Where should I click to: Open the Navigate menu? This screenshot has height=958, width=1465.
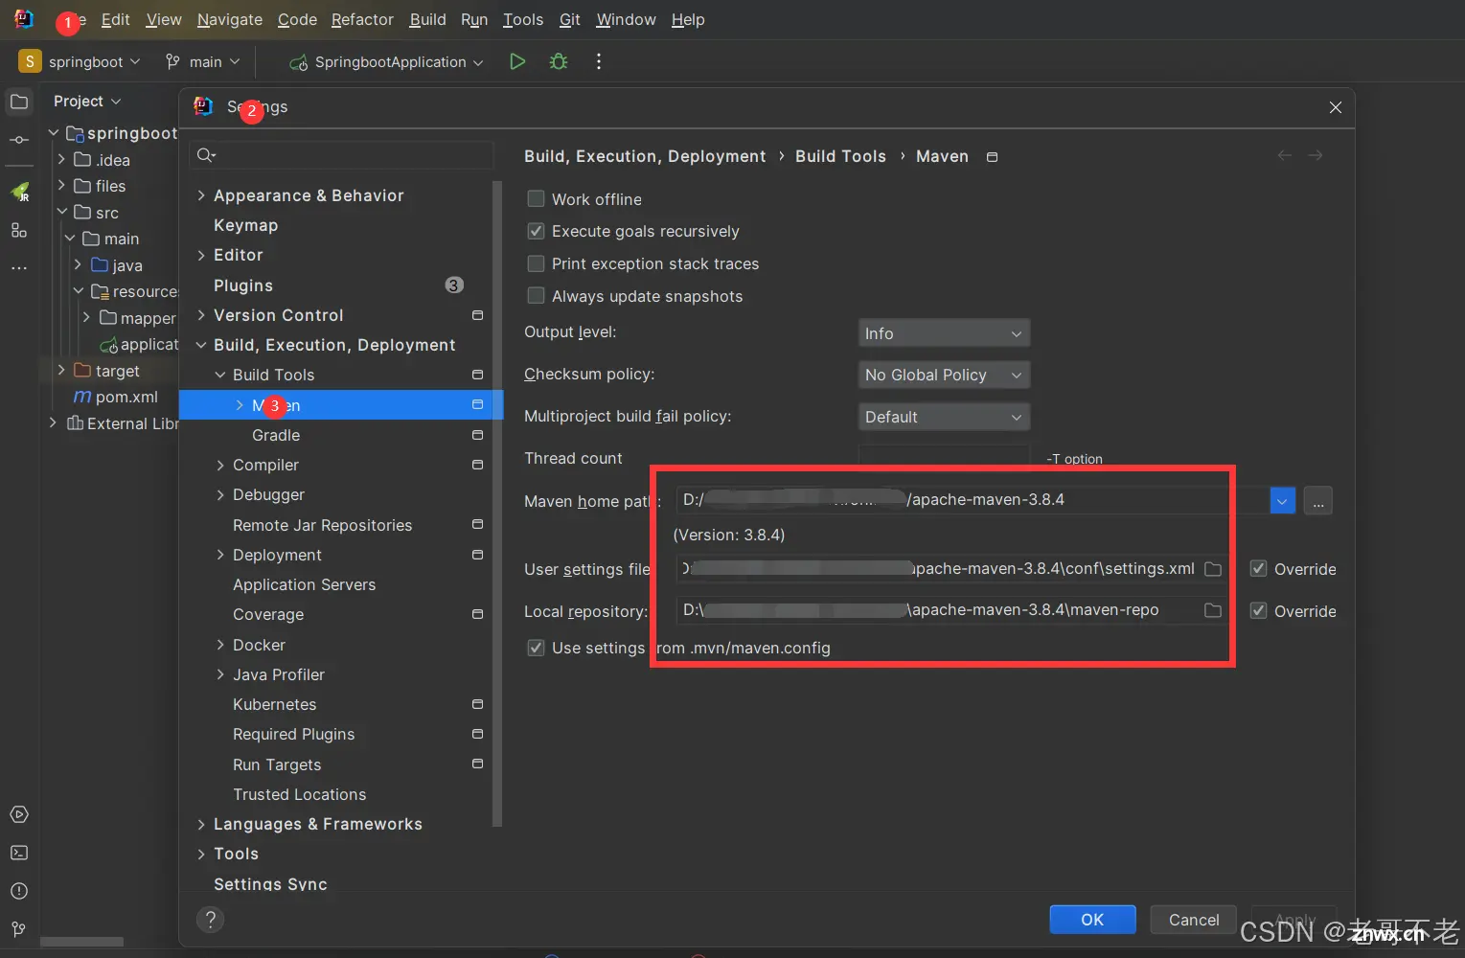pos(230,19)
